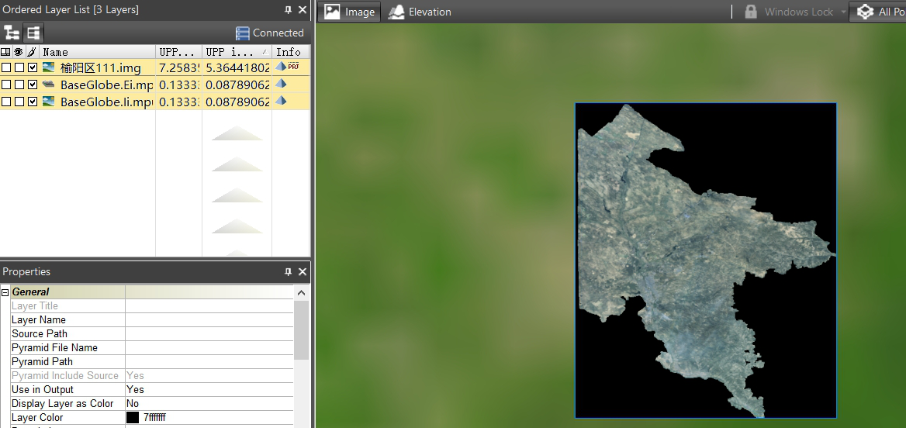Switch to the Image view tab

coord(350,12)
